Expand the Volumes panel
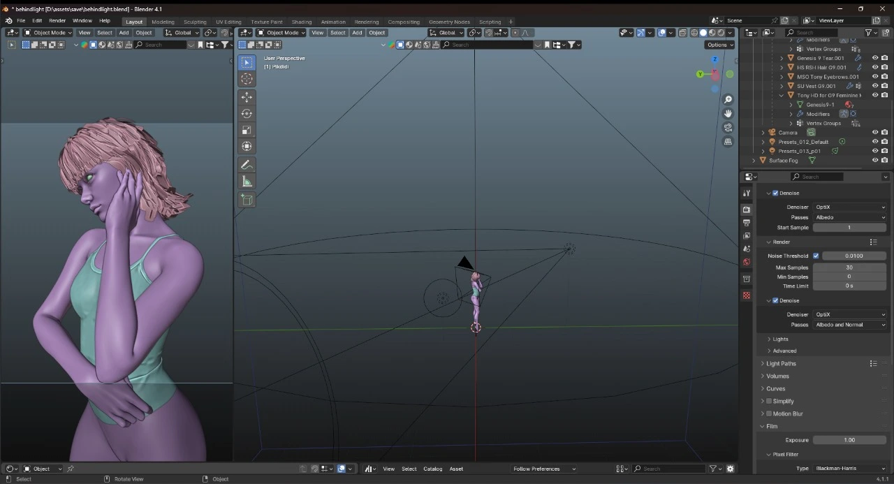 pos(777,376)
